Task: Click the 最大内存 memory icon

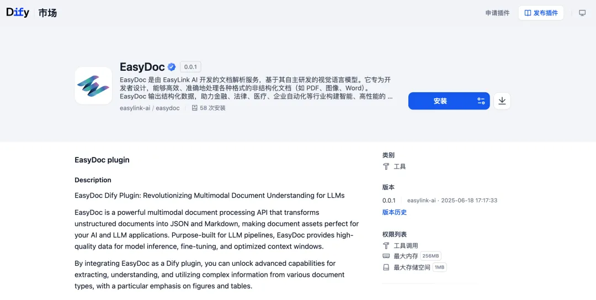Action: click(386, 256)
